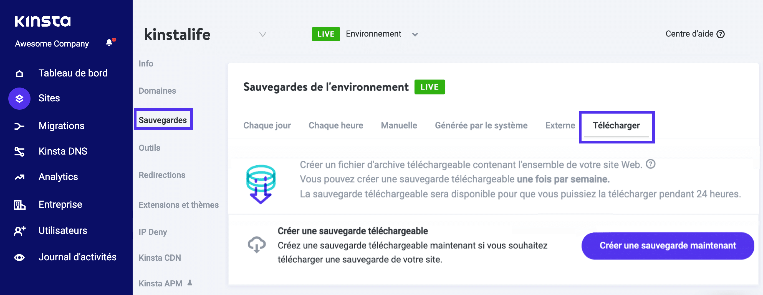Click the tooltip icon beside the archive description
Image resolution: width=763 pixels, height=295 pixels.
(x=651, y=164)
